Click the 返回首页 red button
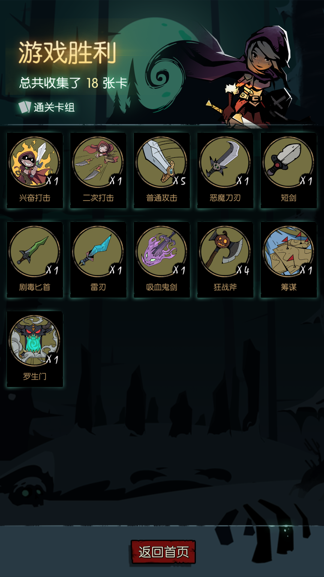 163,552
